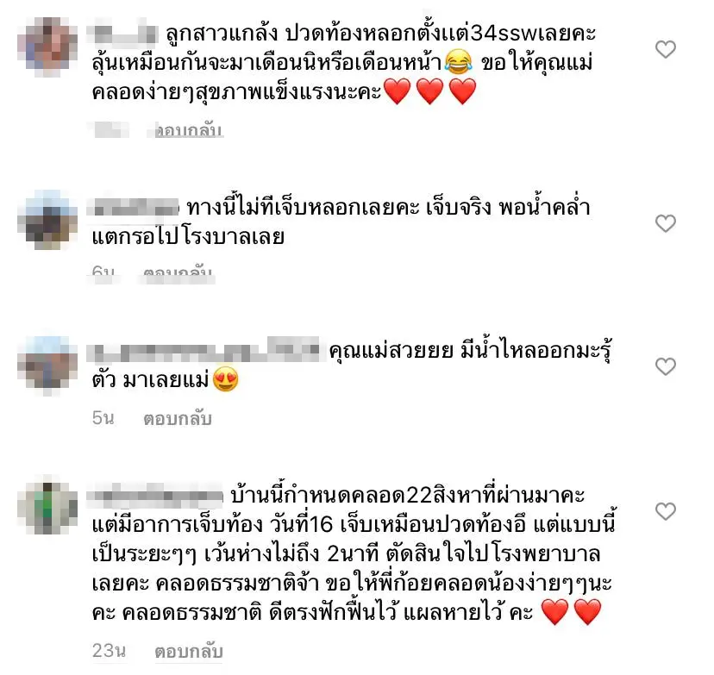This screenshot has width=714, height=675.
Task: Open avatar of the ทางนี้ไม่ทีเจ็บหลอก commenter
Action: 47,221
